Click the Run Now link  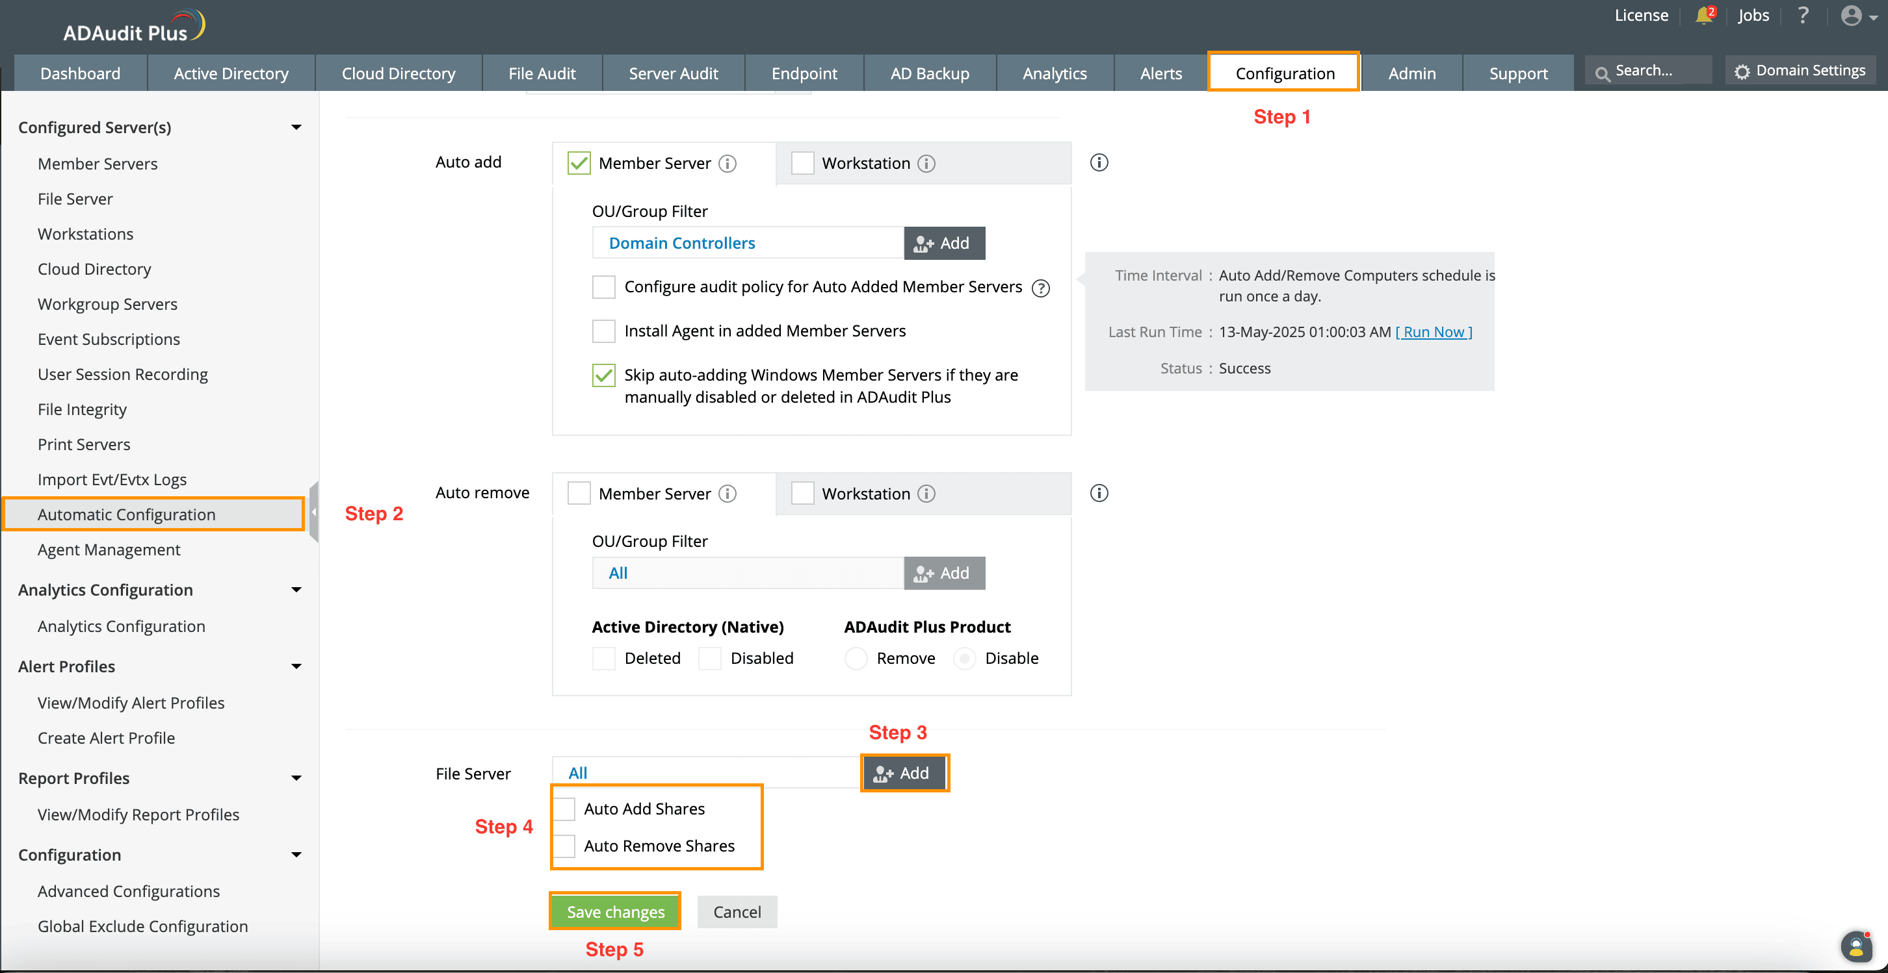(1433, 332)
